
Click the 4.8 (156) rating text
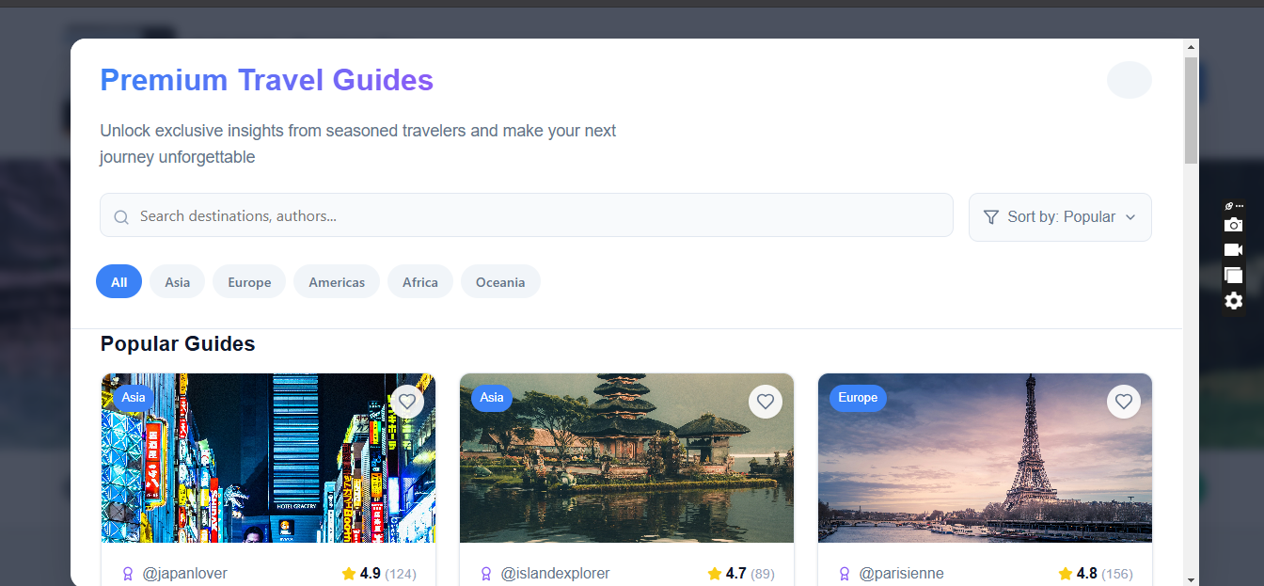1104,574
